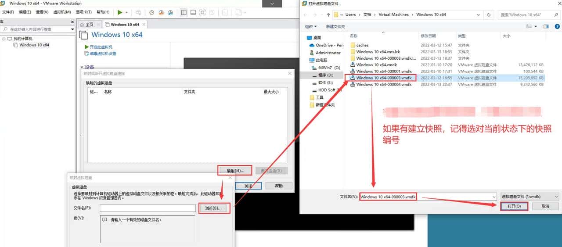Open the 组织 dropdown menu
The height and width of the screenshot is (247, 562).
point(311,26)
